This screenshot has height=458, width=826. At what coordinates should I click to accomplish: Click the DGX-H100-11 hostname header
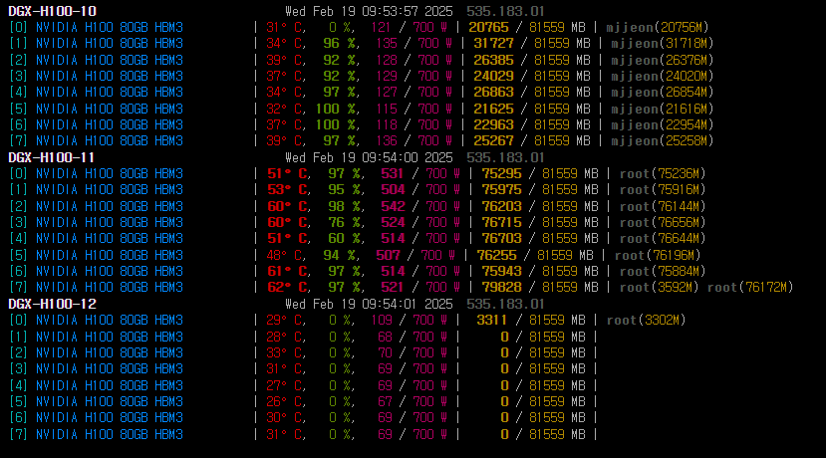coord(52,157)
